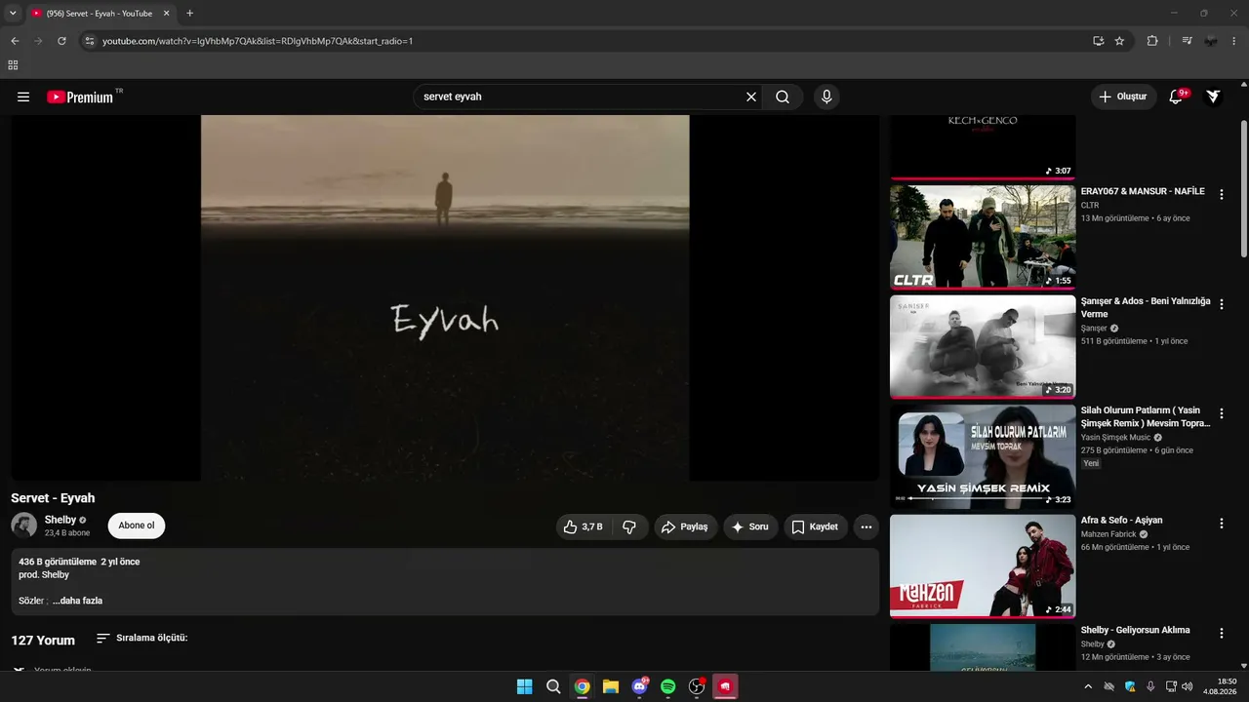Open File Explorer from the taskbar
The width and height of the screenshot is (1249, 702).
click(x=611, y=686)
